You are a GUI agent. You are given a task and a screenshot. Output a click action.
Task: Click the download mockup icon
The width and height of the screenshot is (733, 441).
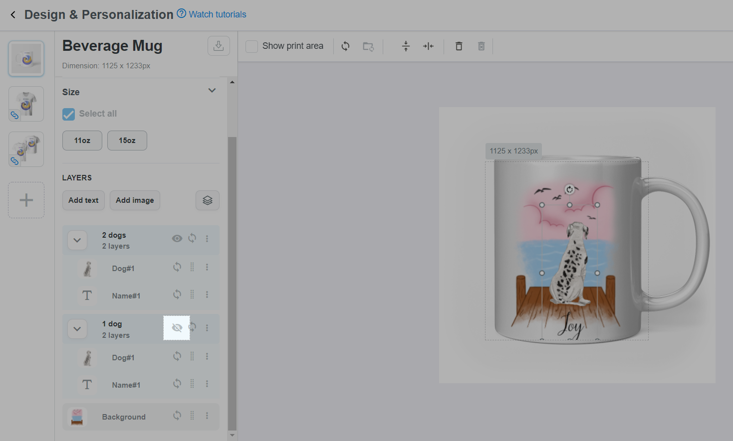(x=219, y=46)
